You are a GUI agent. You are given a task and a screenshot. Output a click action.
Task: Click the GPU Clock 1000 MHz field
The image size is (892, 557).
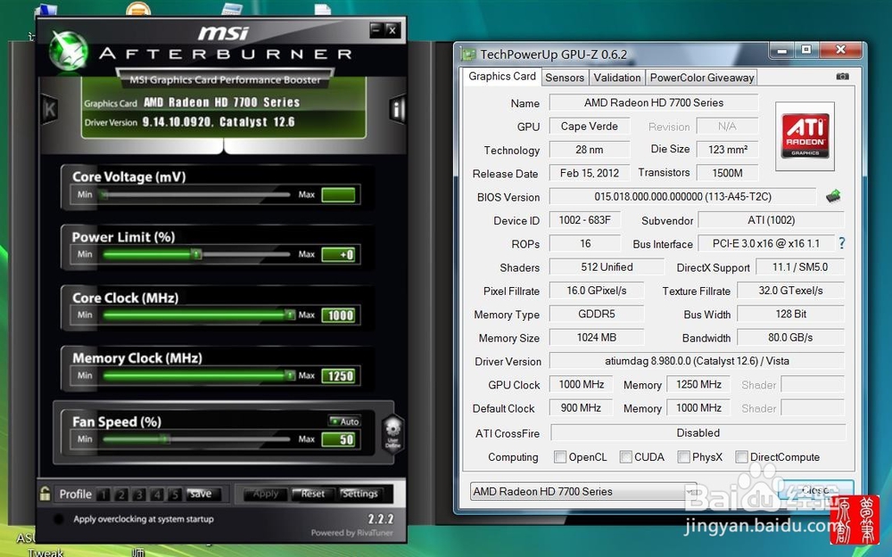click(582, 384)
